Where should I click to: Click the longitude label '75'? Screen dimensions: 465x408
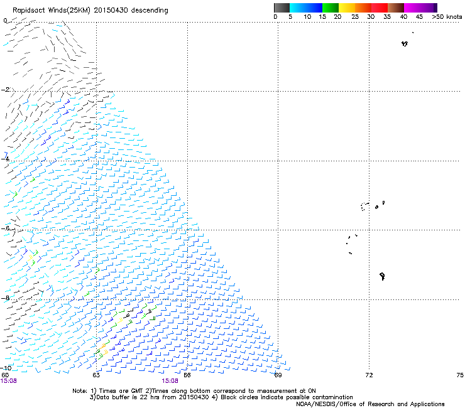pyautogui.click(x=460, y=375)
